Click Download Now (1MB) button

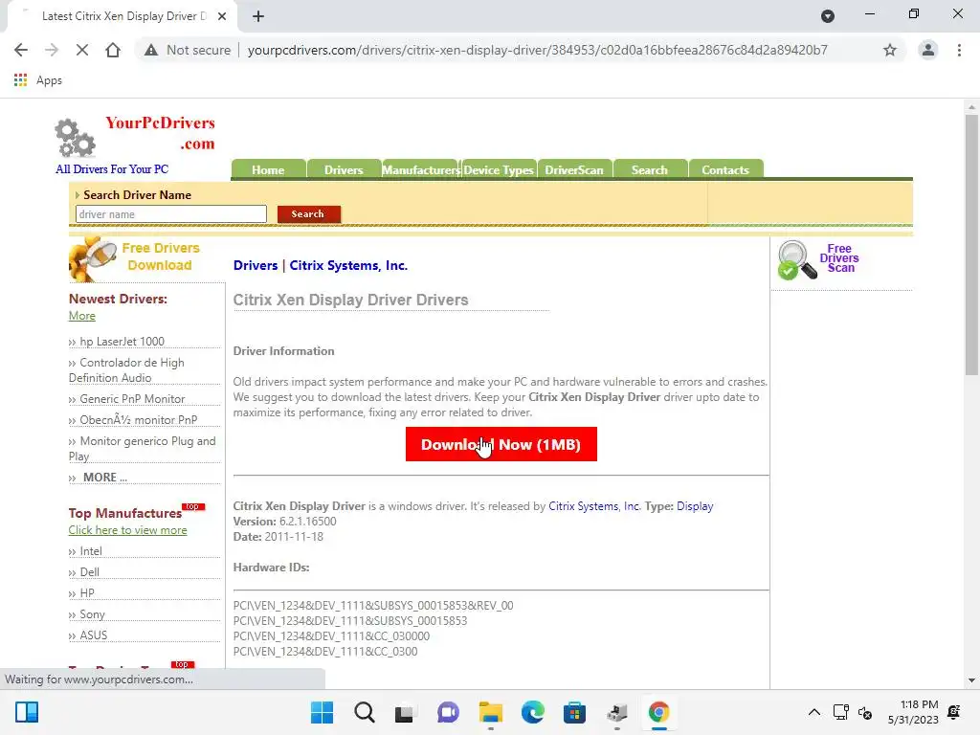coord(501,444)
